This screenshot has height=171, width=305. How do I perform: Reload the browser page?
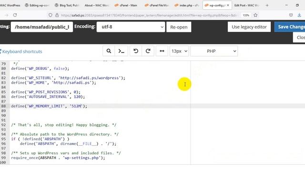click(15, 15)
